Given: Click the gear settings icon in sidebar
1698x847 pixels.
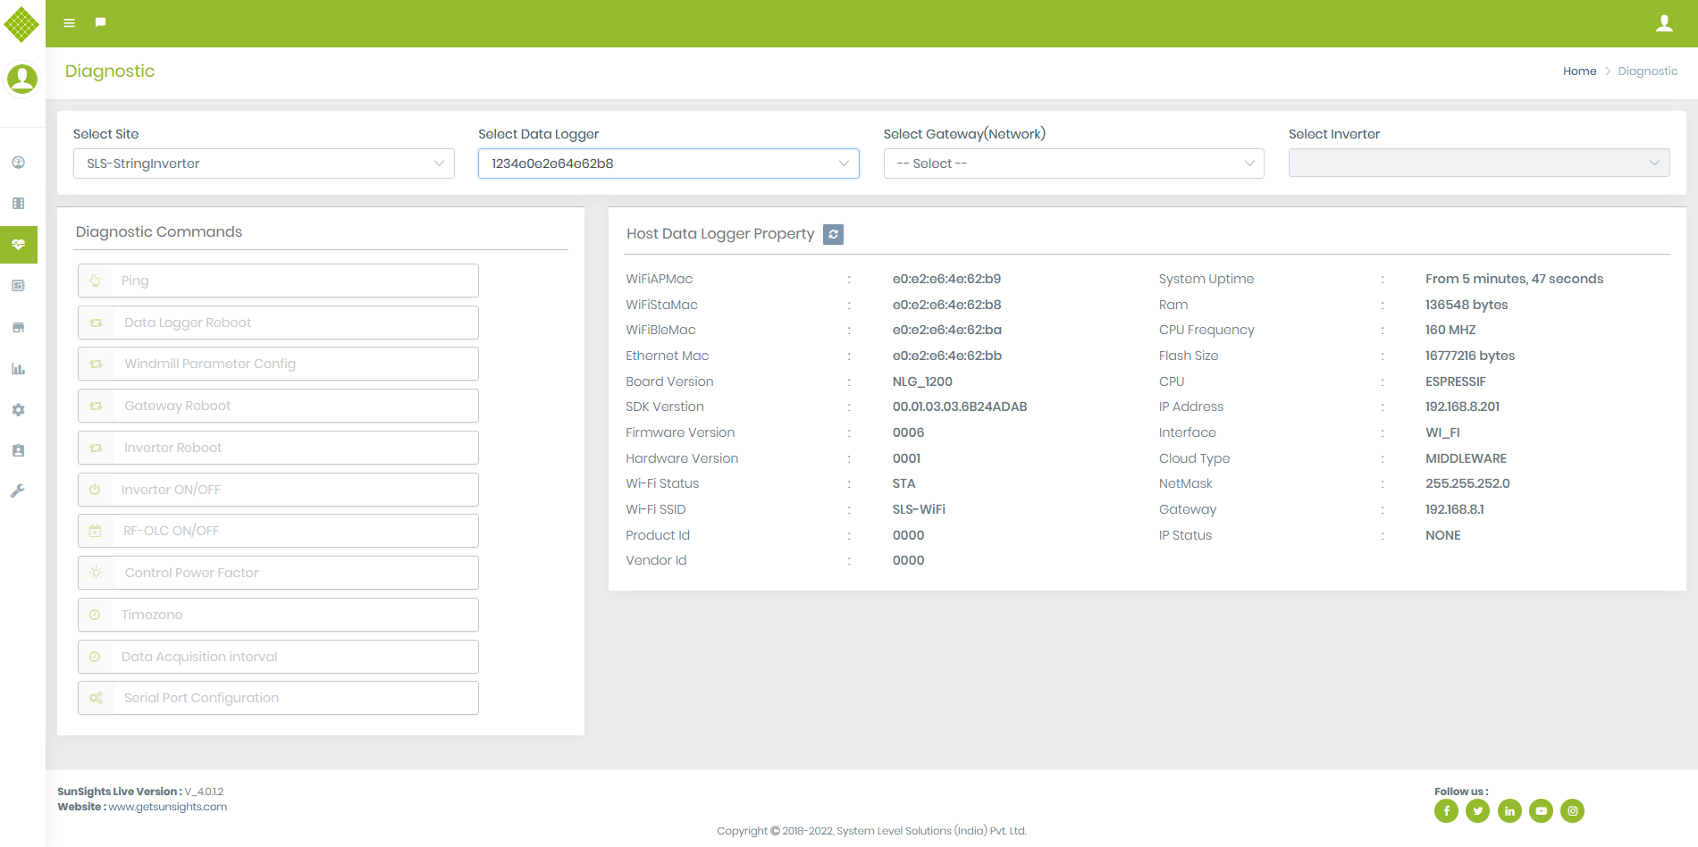Looking at the screenshot, I should coord(18,409).
